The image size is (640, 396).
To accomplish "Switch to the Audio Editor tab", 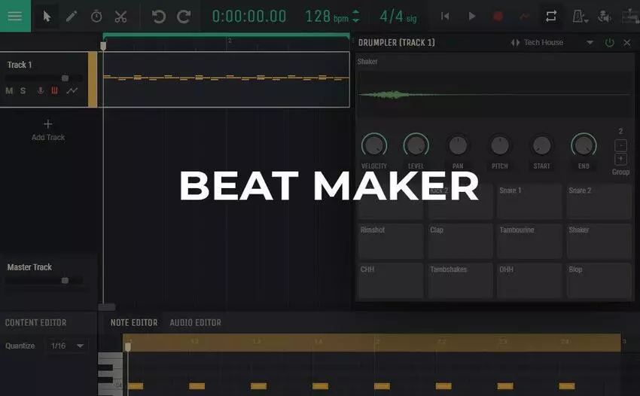I will 195,323.
